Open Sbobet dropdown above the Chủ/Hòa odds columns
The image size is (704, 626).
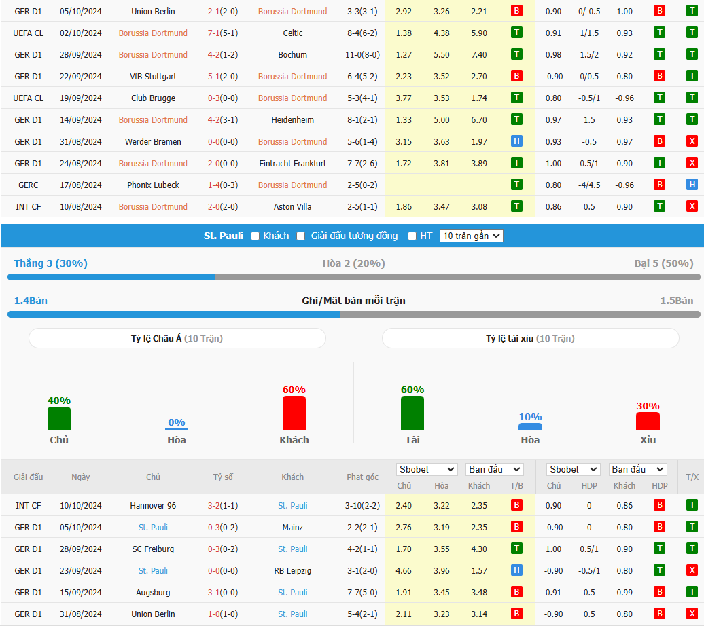(427, 469)
